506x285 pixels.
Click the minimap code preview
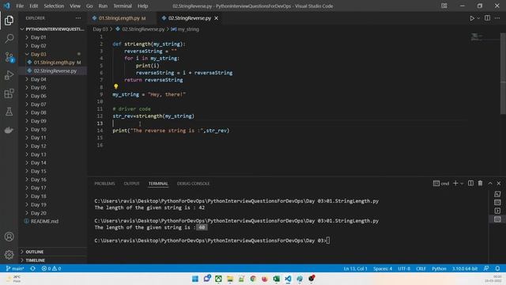pos(476,37)
